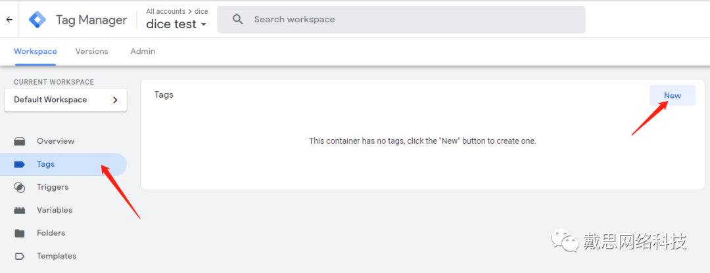The width and height of the screenshot is (710, 273).
Task: Click the Default Workspace name
Action: click(x=50, y=100)
